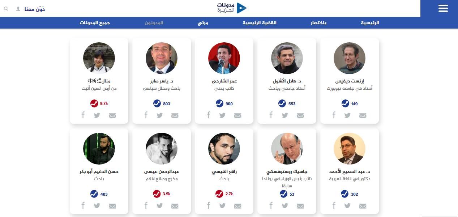
Task: Open the hamburger menu
Action: click(443, 8)
